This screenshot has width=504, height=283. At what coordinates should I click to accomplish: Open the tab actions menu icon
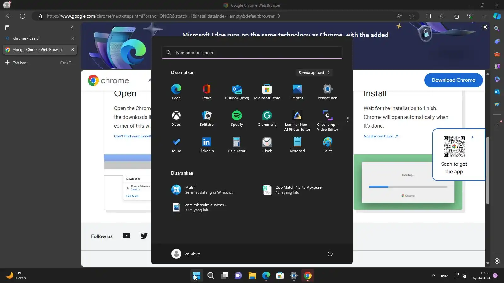coord(7,28)
